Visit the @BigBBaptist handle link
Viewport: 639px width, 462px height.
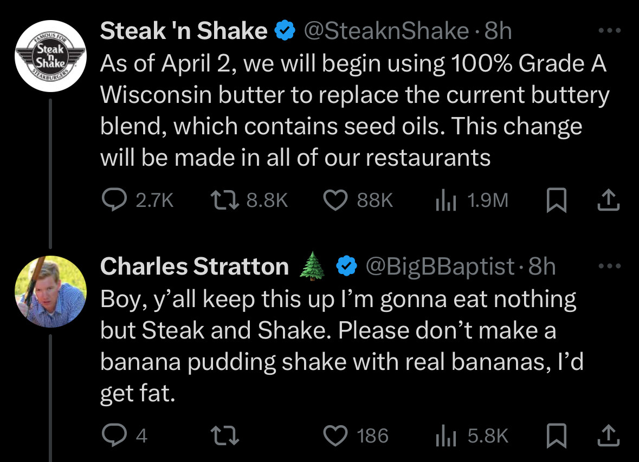click(x=440, y=267)
